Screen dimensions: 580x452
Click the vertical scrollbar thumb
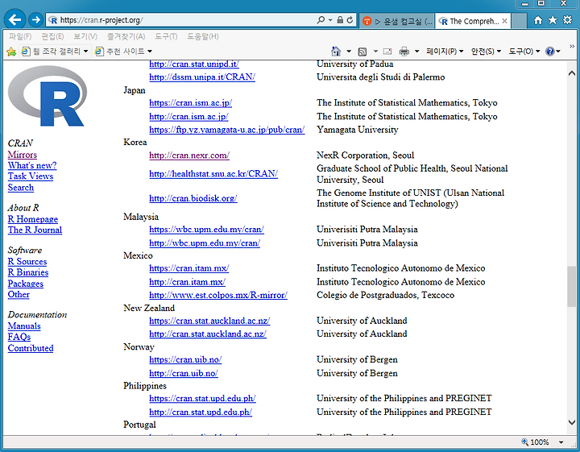pyautogui.click(x=572, y=286)
